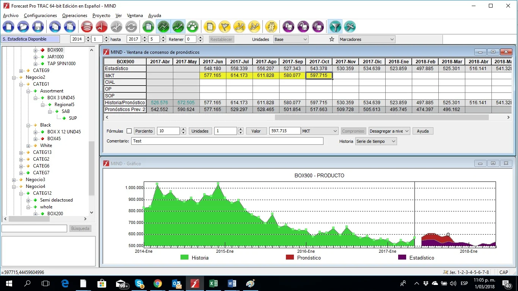Expand the Negocio3 tree node
518x291 pixels.
pos(14,180)
